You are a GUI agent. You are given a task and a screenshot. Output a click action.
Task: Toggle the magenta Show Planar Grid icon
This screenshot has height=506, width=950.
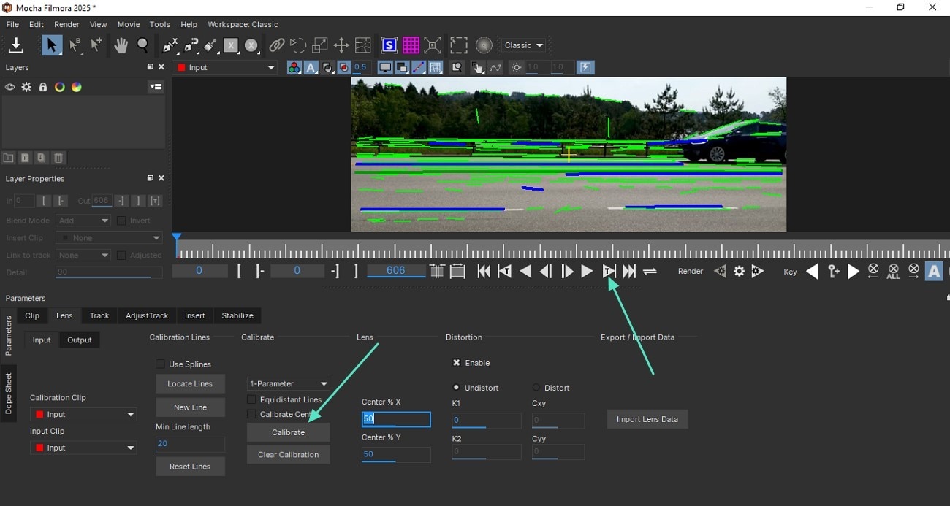411,45
